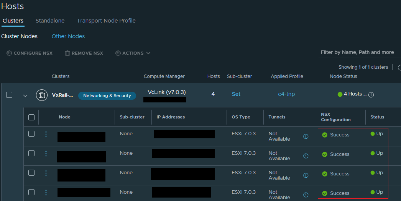Select the Cluster Nodes view
The image size is (401, 201).
click(x=20, y=36)
